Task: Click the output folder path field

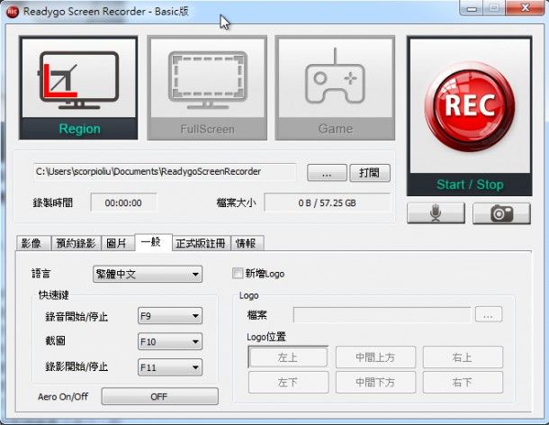Action: coord(164,171)
